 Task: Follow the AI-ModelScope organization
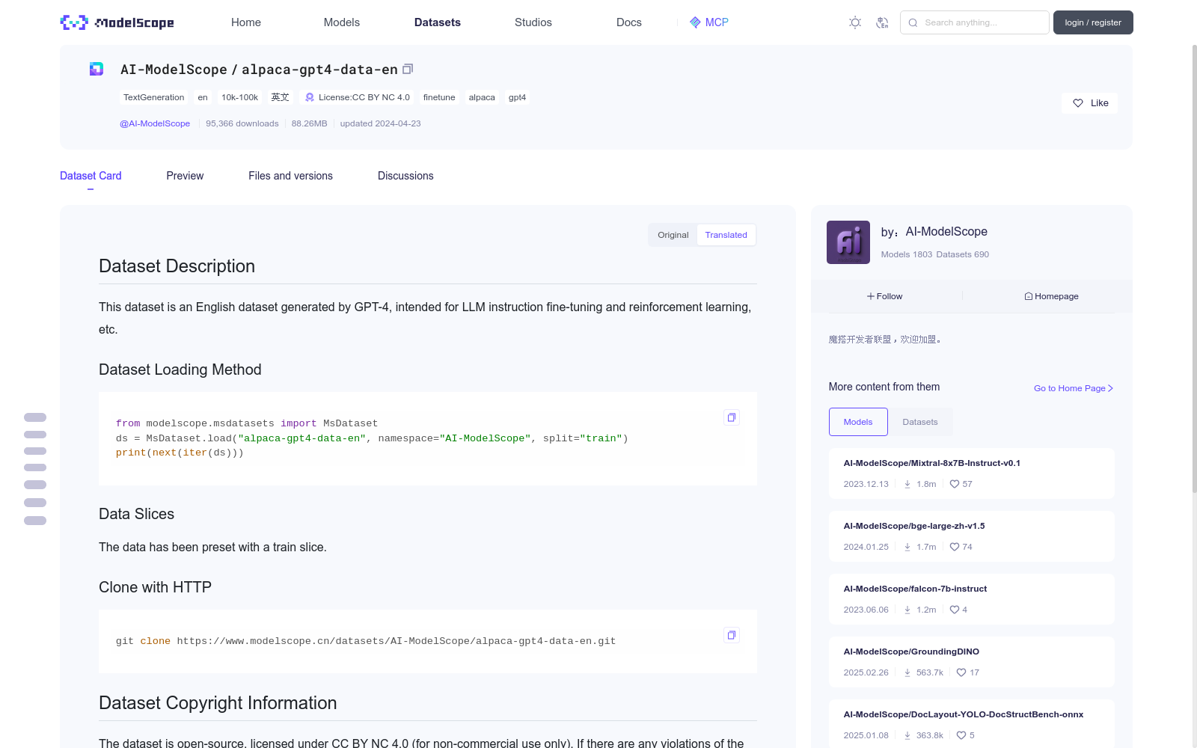(x=885, y=296)
